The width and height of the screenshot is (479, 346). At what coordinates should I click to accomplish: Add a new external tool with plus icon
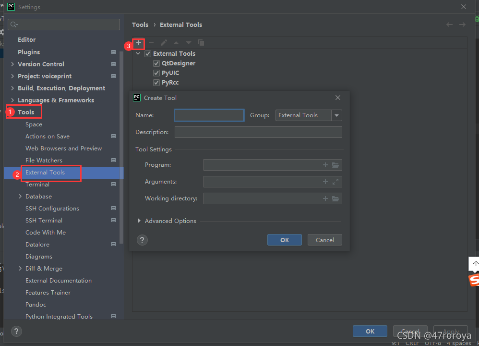point(139,43)
